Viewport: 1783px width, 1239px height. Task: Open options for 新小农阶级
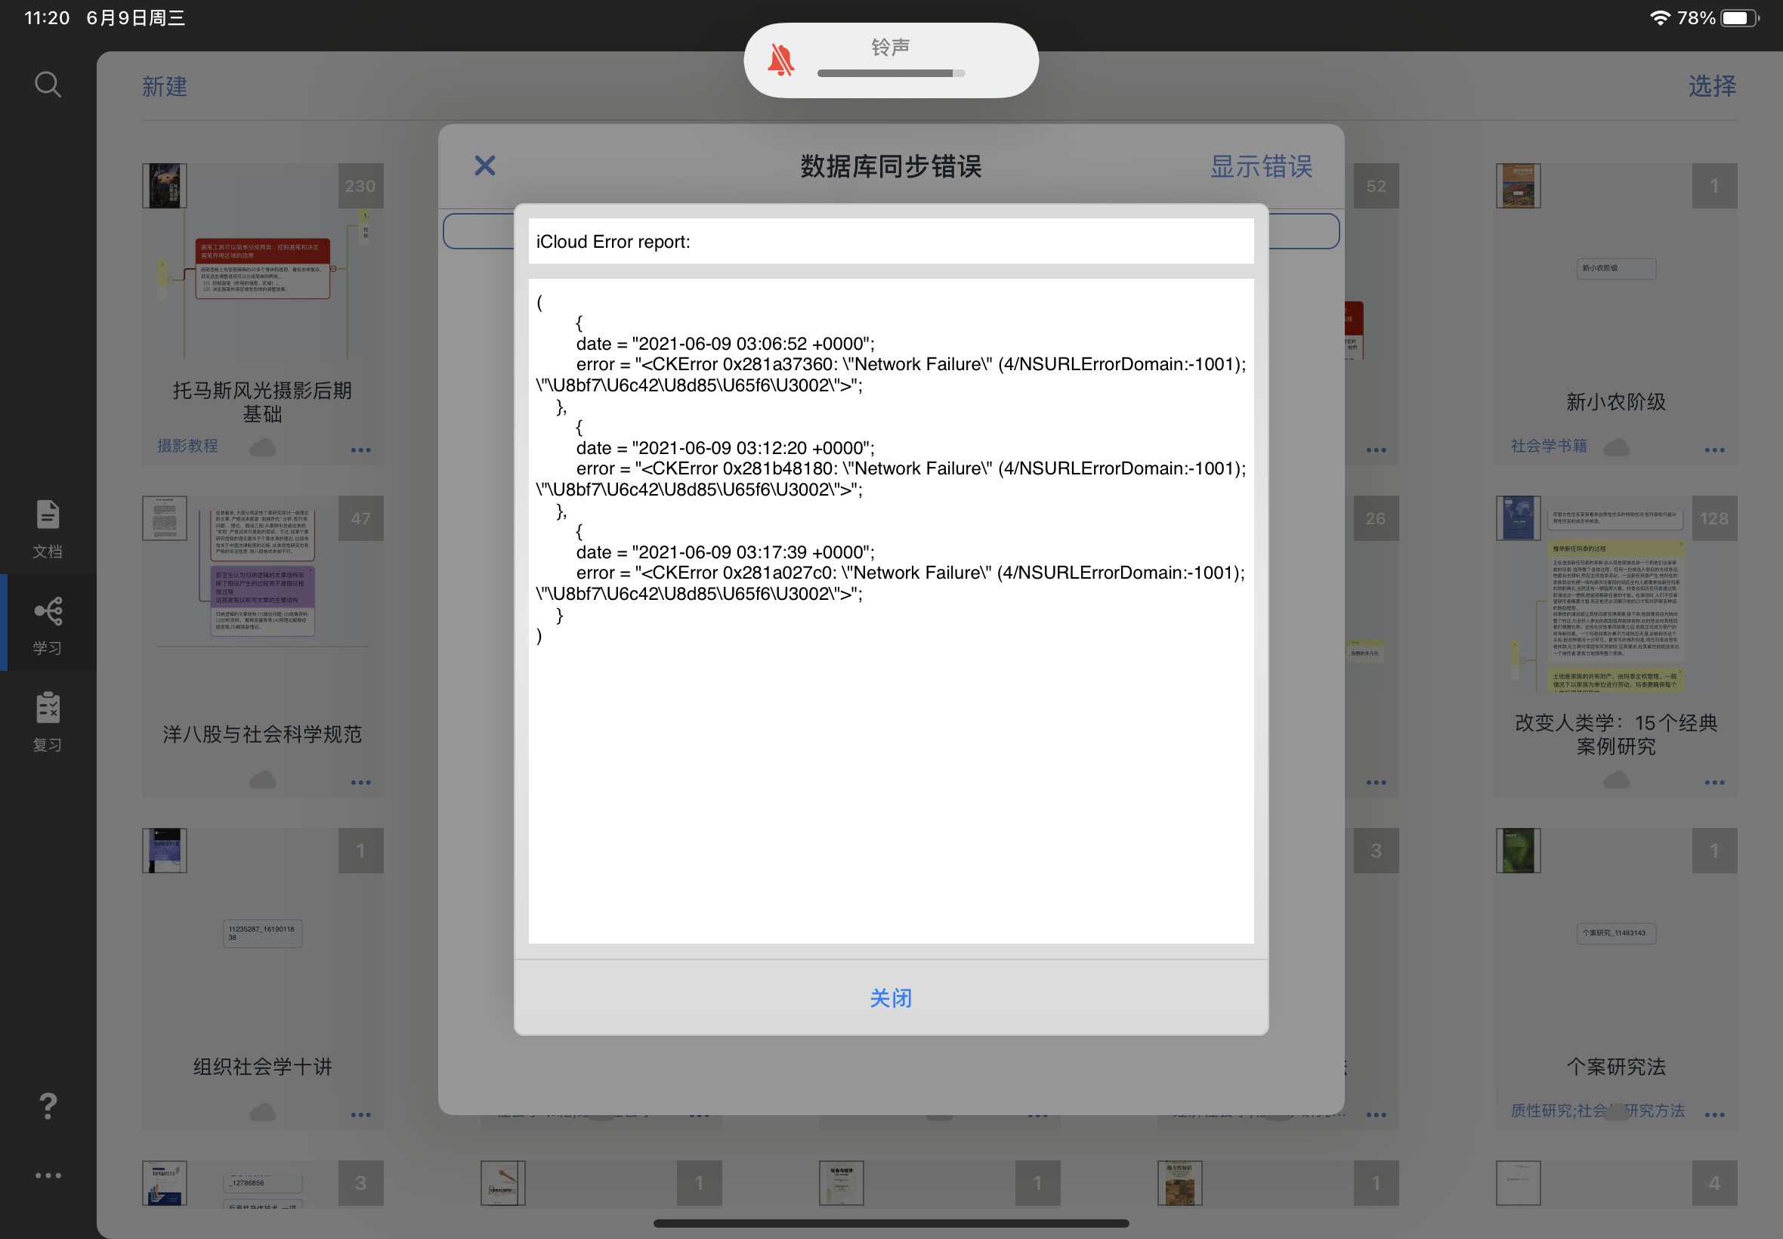1714,450
